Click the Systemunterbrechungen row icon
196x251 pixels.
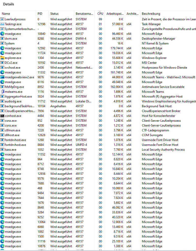2,29
